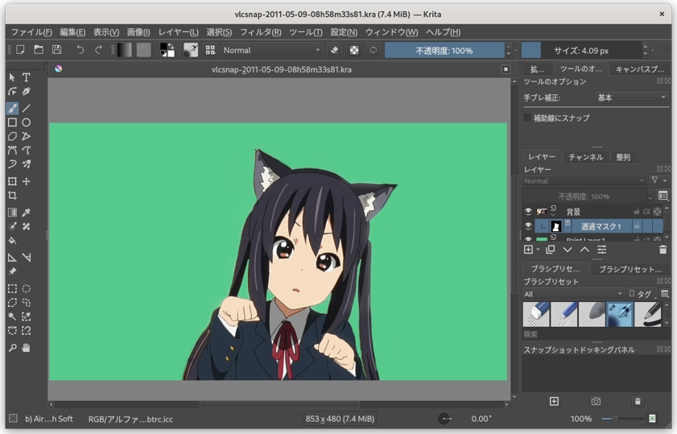Delete layer with the layers trash icon
The width and height of the screenshot is (677, 434).
point(663,250)
